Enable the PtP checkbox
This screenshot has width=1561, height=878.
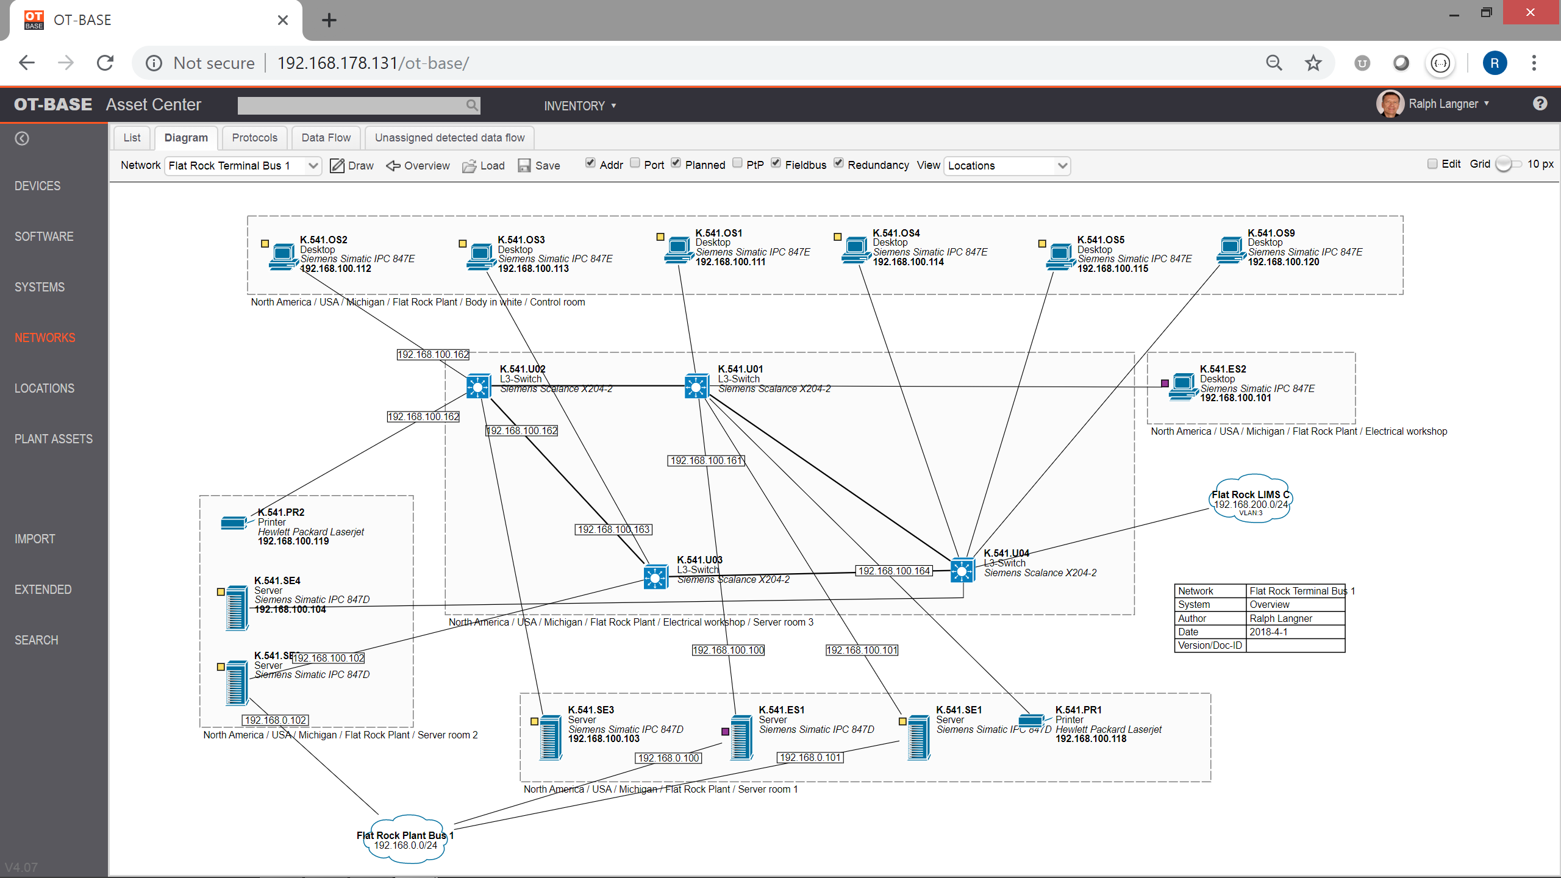point(737,163)
